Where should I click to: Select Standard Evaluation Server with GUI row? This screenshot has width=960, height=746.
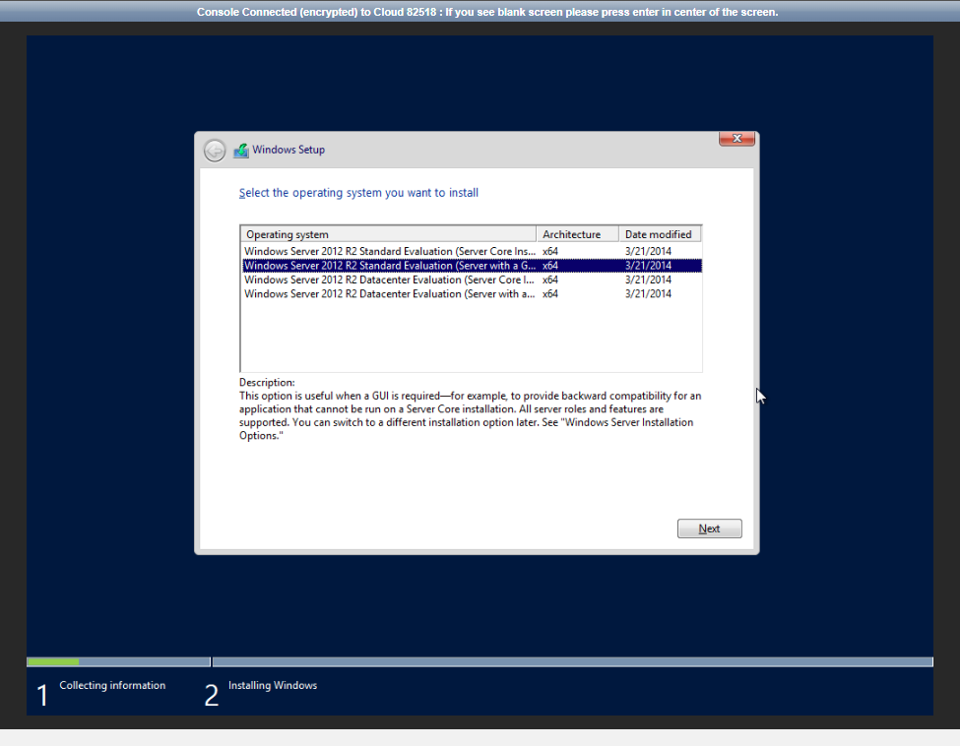[x=472, y=265]
